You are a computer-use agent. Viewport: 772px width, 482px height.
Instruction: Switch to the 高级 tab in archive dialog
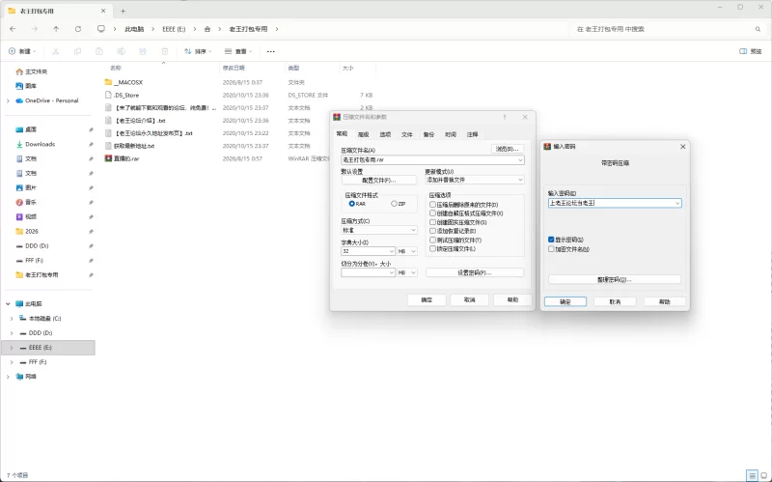click(364, 134)
